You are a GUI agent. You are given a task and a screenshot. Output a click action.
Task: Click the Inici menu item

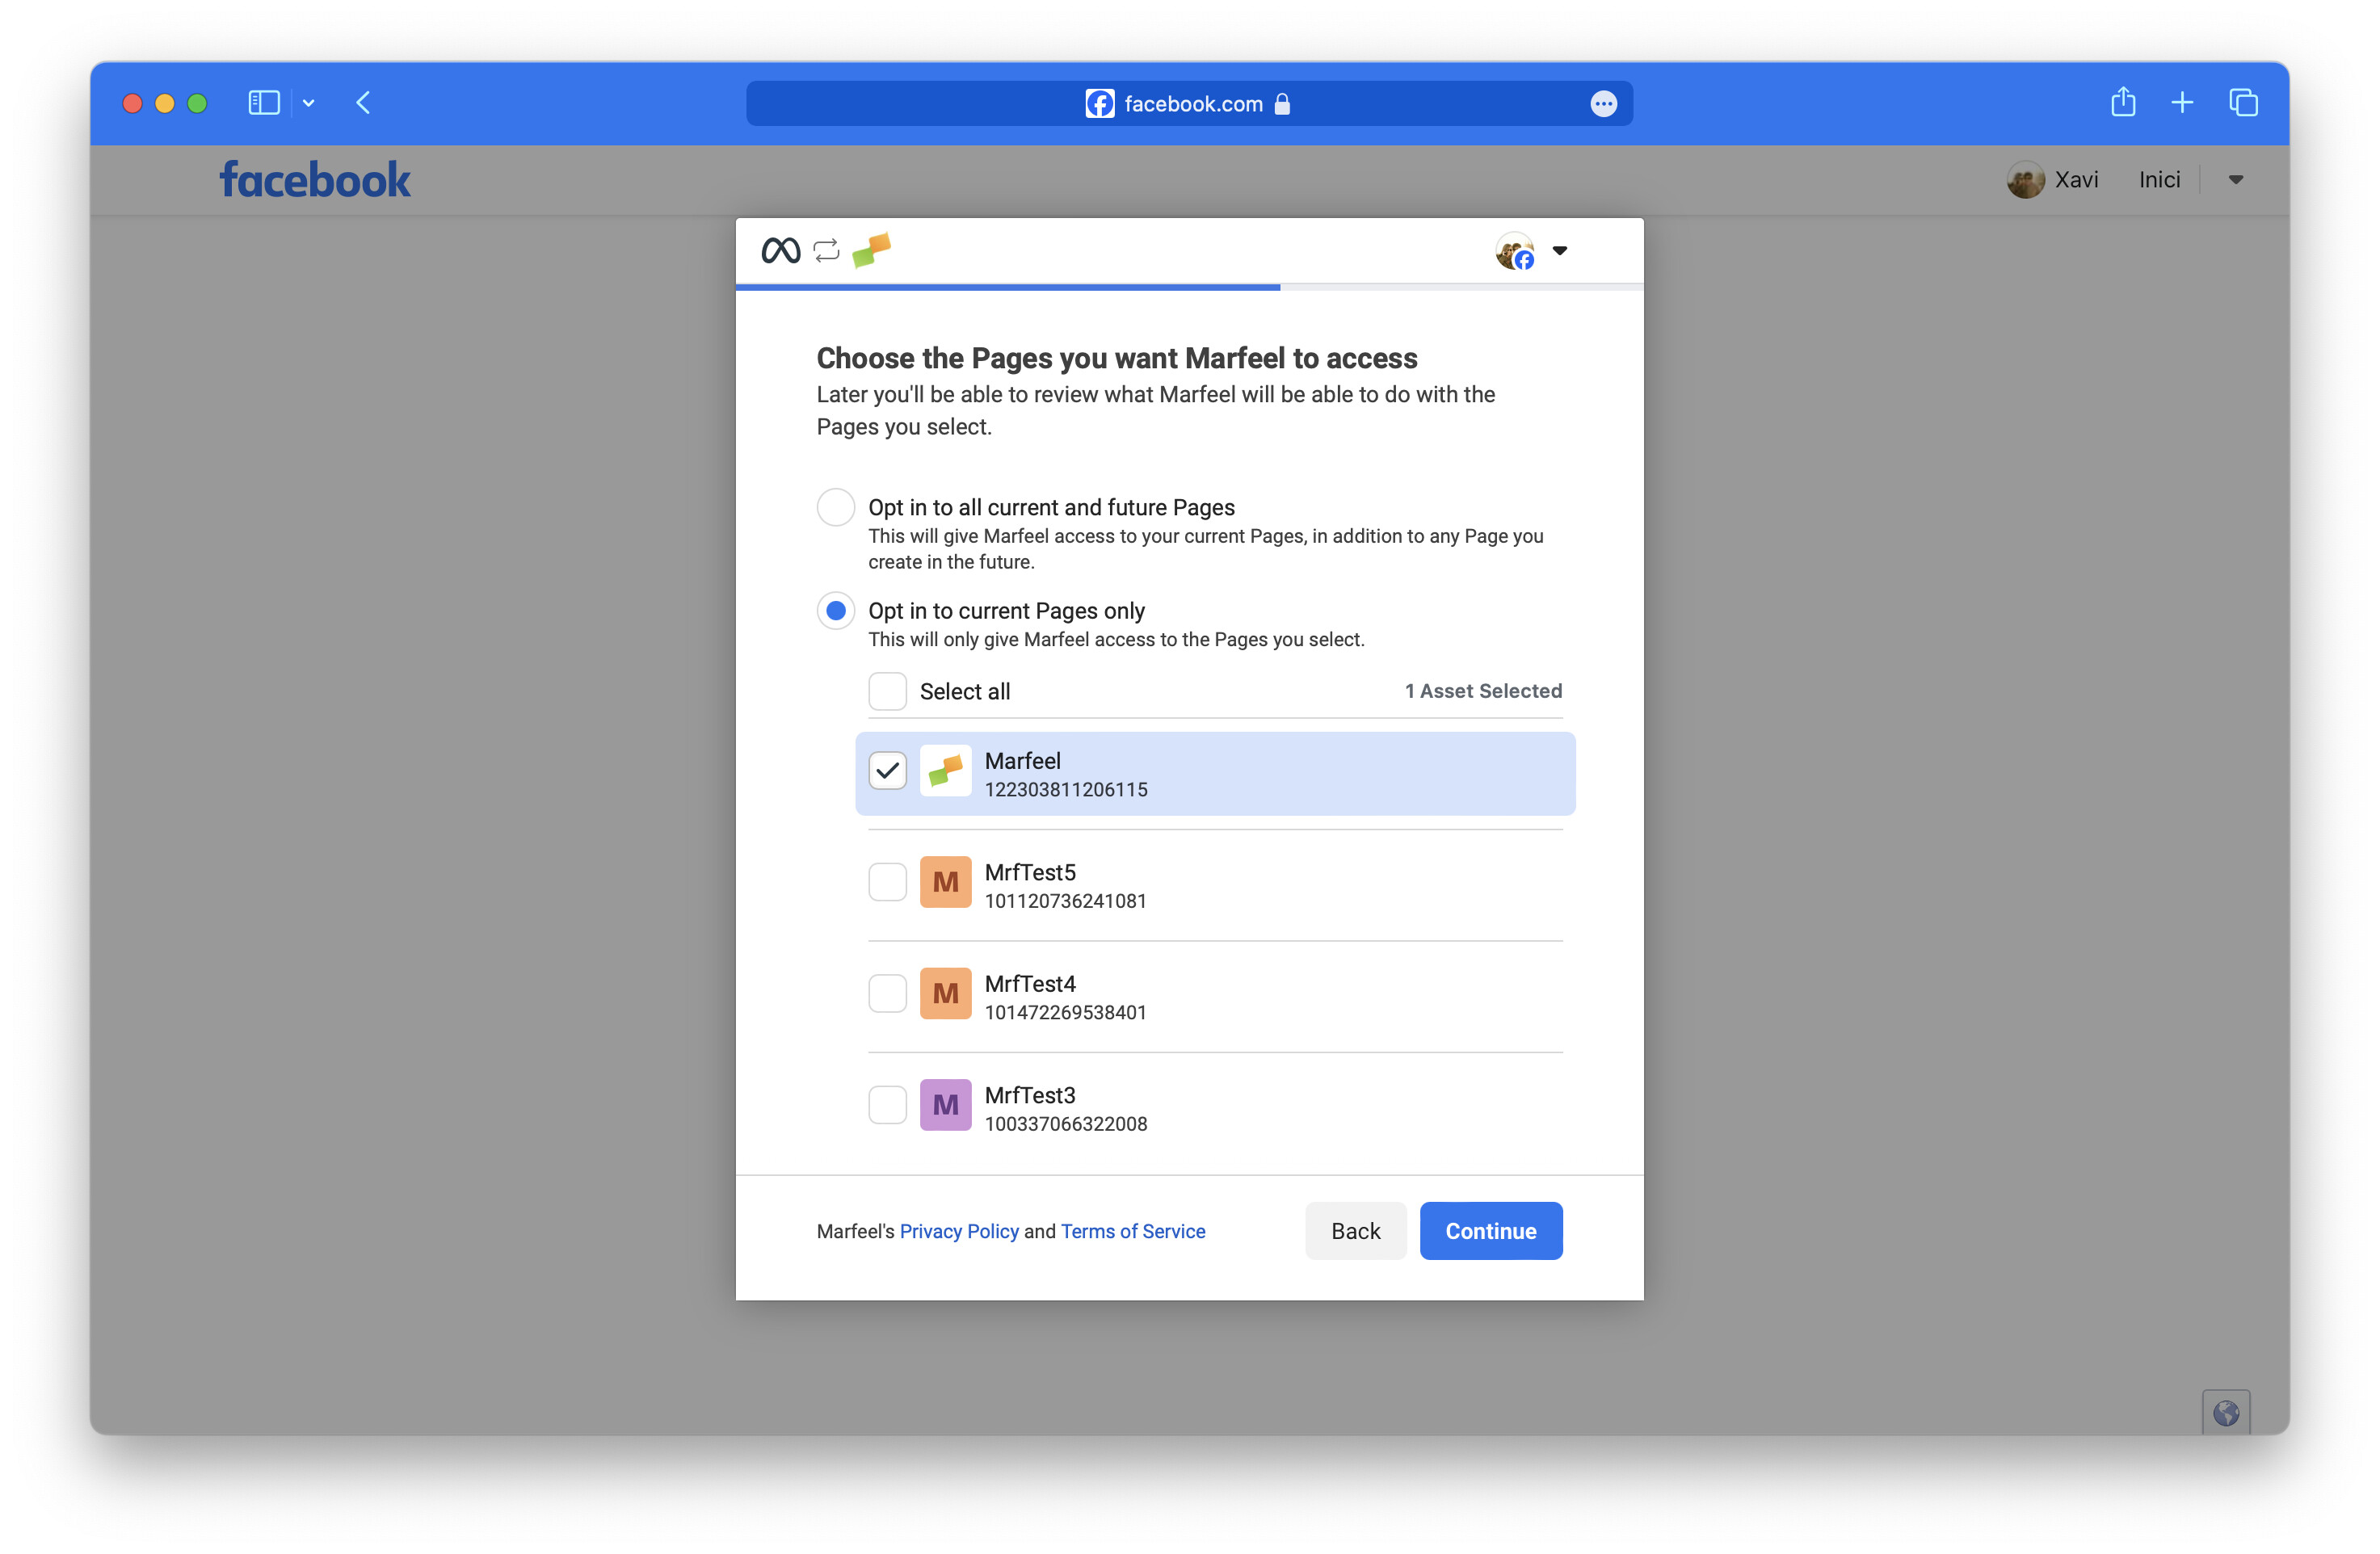point(2159,179)
